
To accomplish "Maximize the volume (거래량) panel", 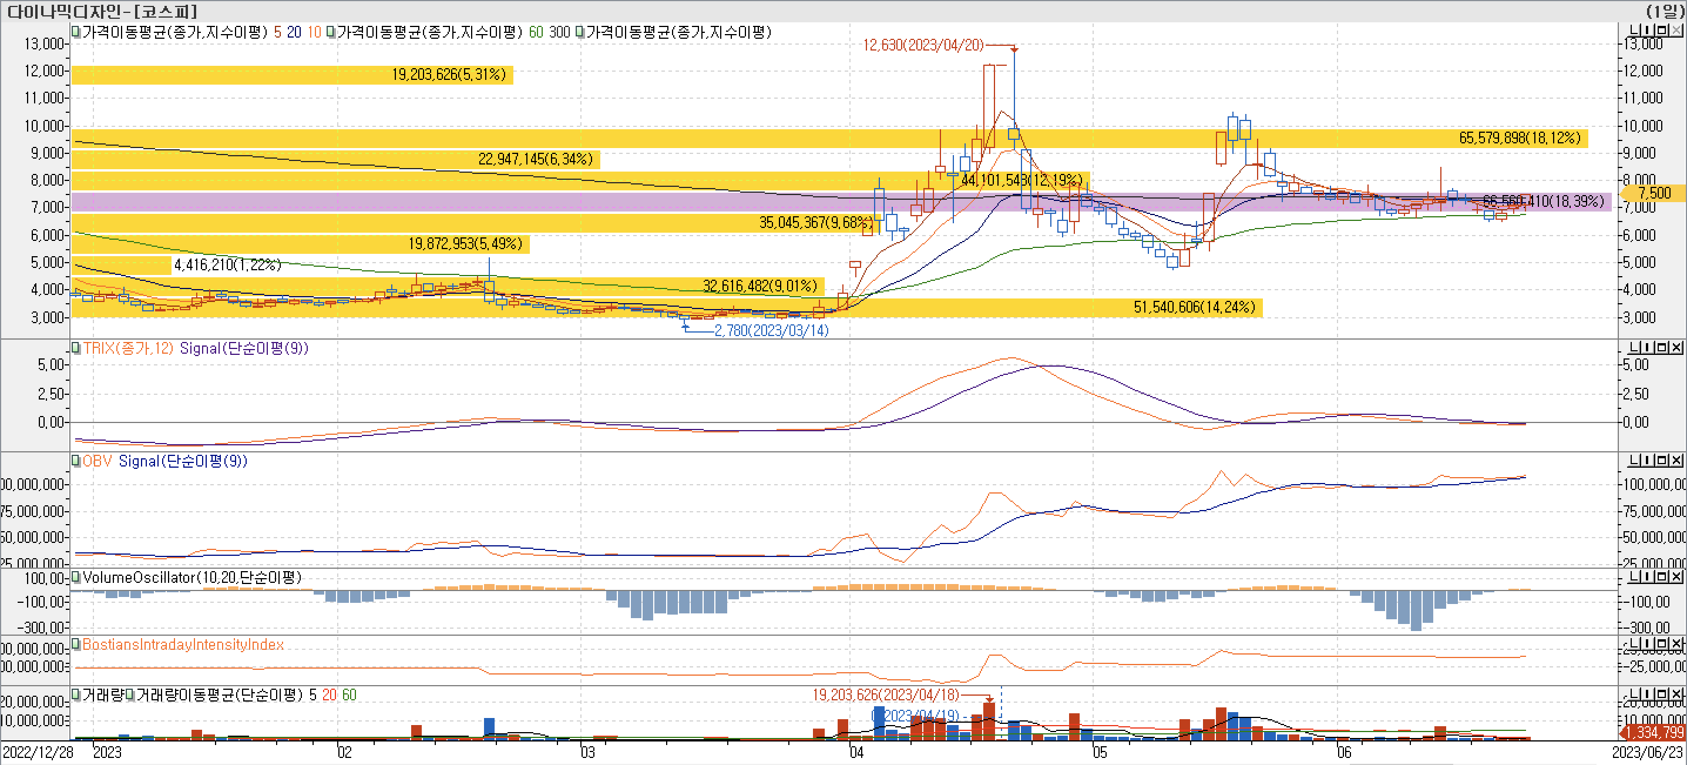I will (x=1663, y=694).
